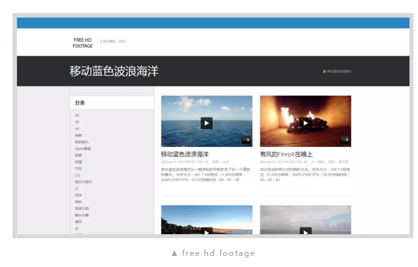Image resolution: width=418 pixels, height=267 pixels.
Task: Open comments icon on ocean video thumbnail
Action: (x=246, y=140)
